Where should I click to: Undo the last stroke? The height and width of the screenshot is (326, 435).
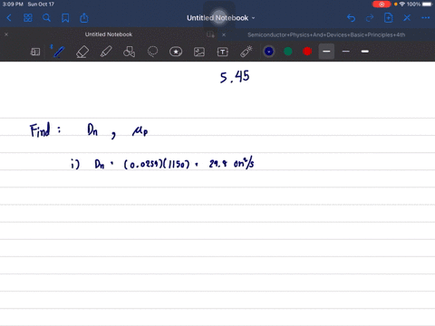click(x=351, y=18)
